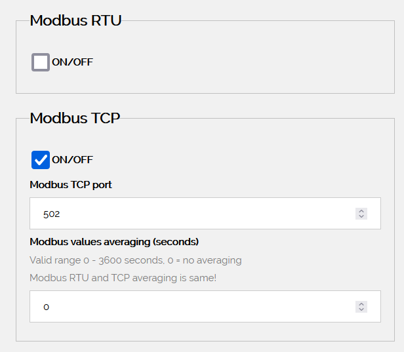Select the 502 value in port field
Screen dimensions: 404x352
(x=51, y=214)
